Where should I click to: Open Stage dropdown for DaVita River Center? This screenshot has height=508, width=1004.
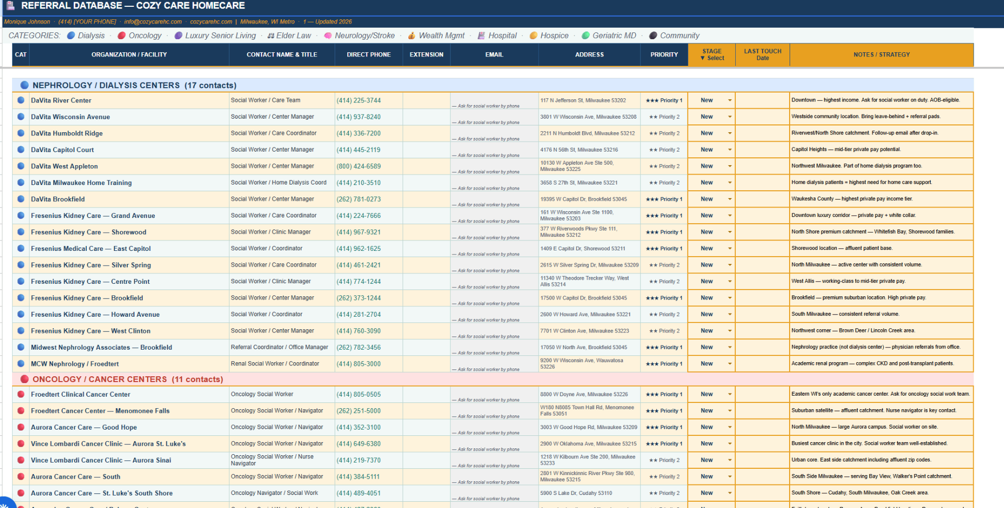click(730, 100)
